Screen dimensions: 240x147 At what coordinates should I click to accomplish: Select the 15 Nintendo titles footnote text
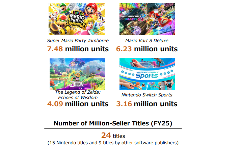[113, 143]
